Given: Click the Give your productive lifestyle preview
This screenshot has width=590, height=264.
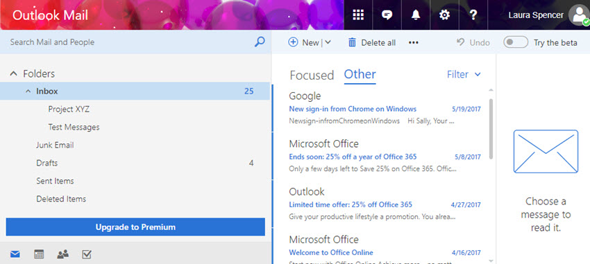Looking at the screenshot, I should point(373,217).
